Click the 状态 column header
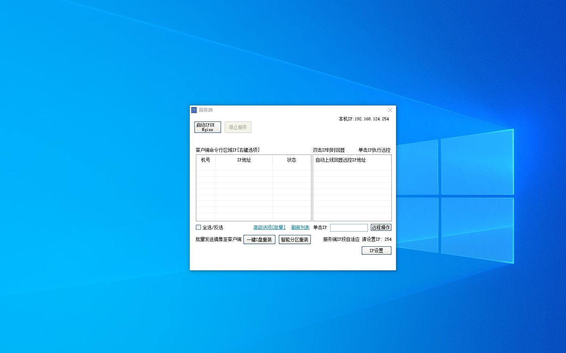Screen dimensions: 566x353 click(x=292, y=160)
